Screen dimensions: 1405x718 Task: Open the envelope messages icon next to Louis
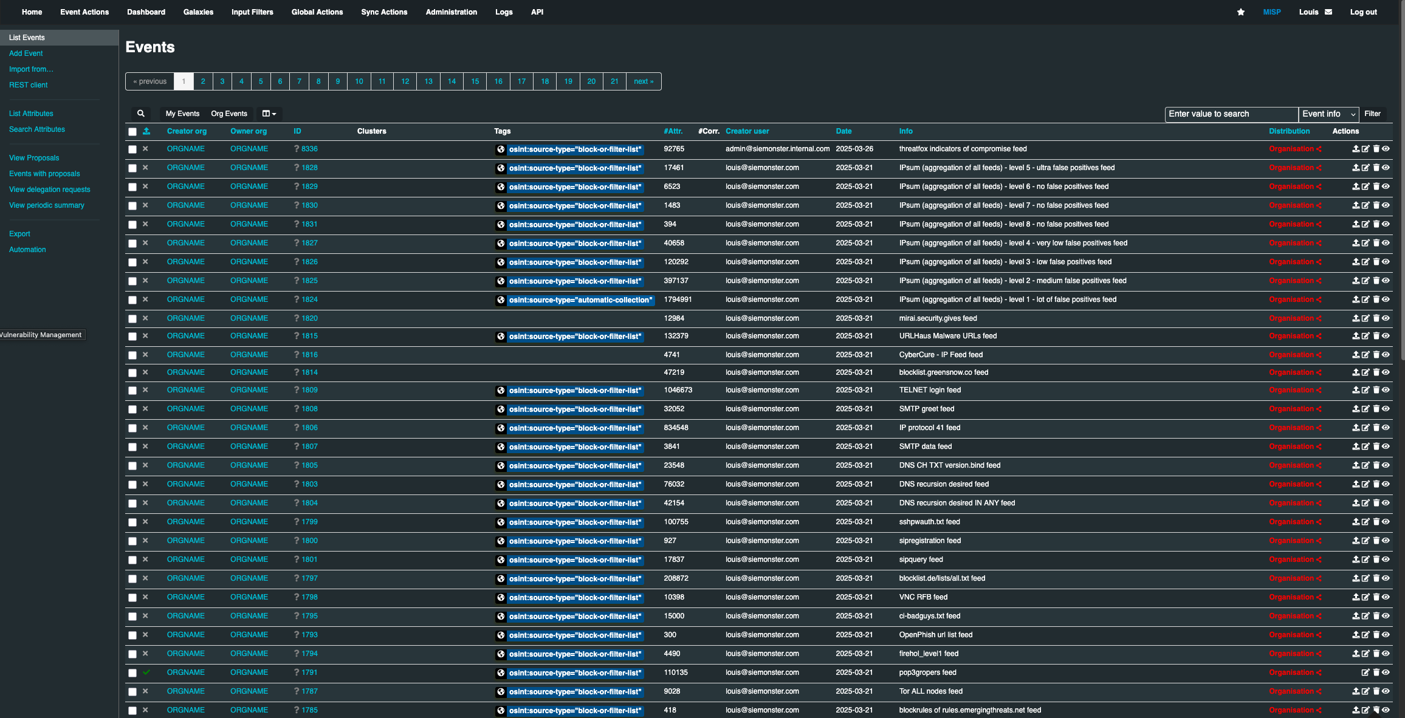point(1328,12)
